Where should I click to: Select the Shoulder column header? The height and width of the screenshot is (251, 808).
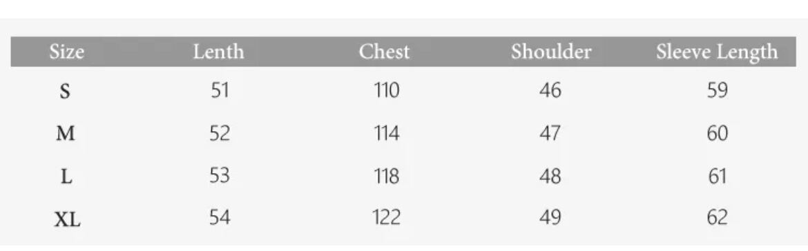point(551,52)
